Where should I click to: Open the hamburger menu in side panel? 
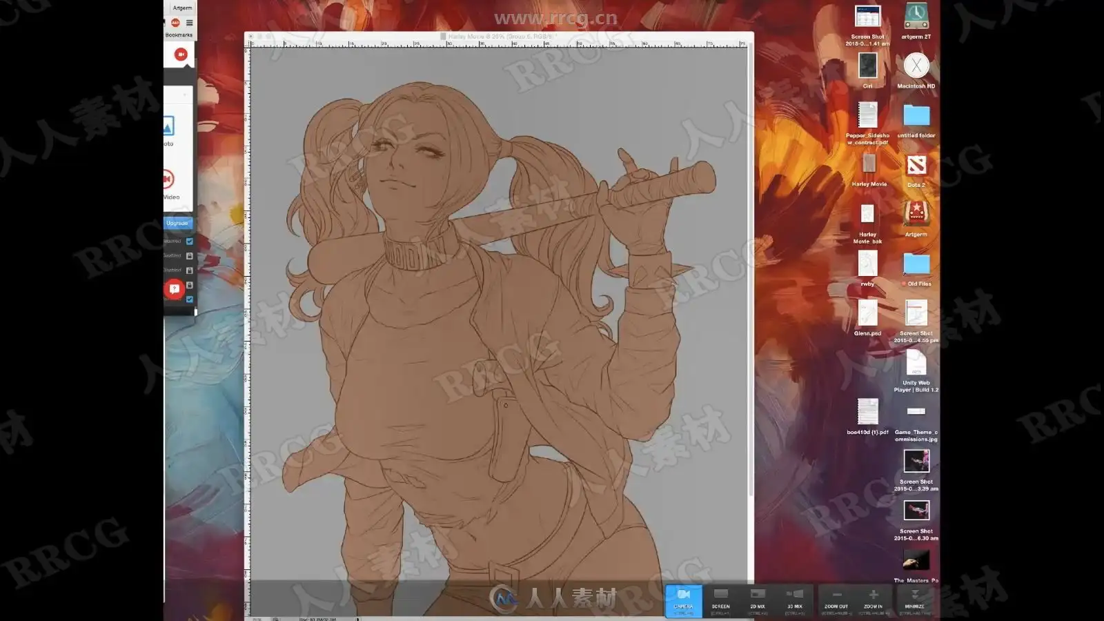pos(190,23)
